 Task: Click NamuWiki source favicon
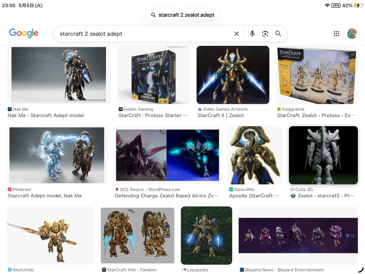pyautogui.click(x=231, y=189)
